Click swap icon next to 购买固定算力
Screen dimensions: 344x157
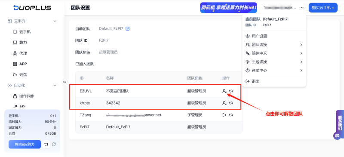(46, 144)
